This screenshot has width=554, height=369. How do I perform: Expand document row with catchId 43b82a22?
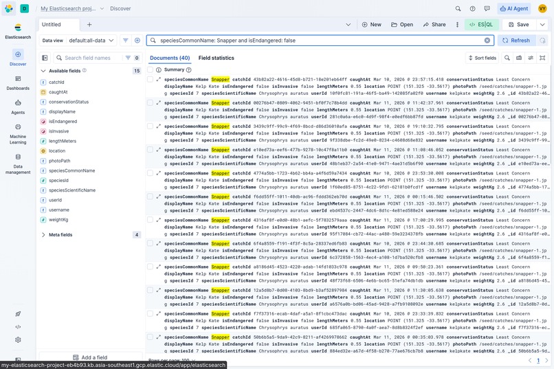[x=159, y=80]
